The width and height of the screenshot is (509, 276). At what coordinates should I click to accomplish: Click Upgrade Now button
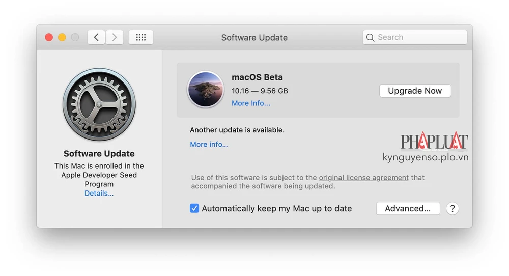(415, 91)
